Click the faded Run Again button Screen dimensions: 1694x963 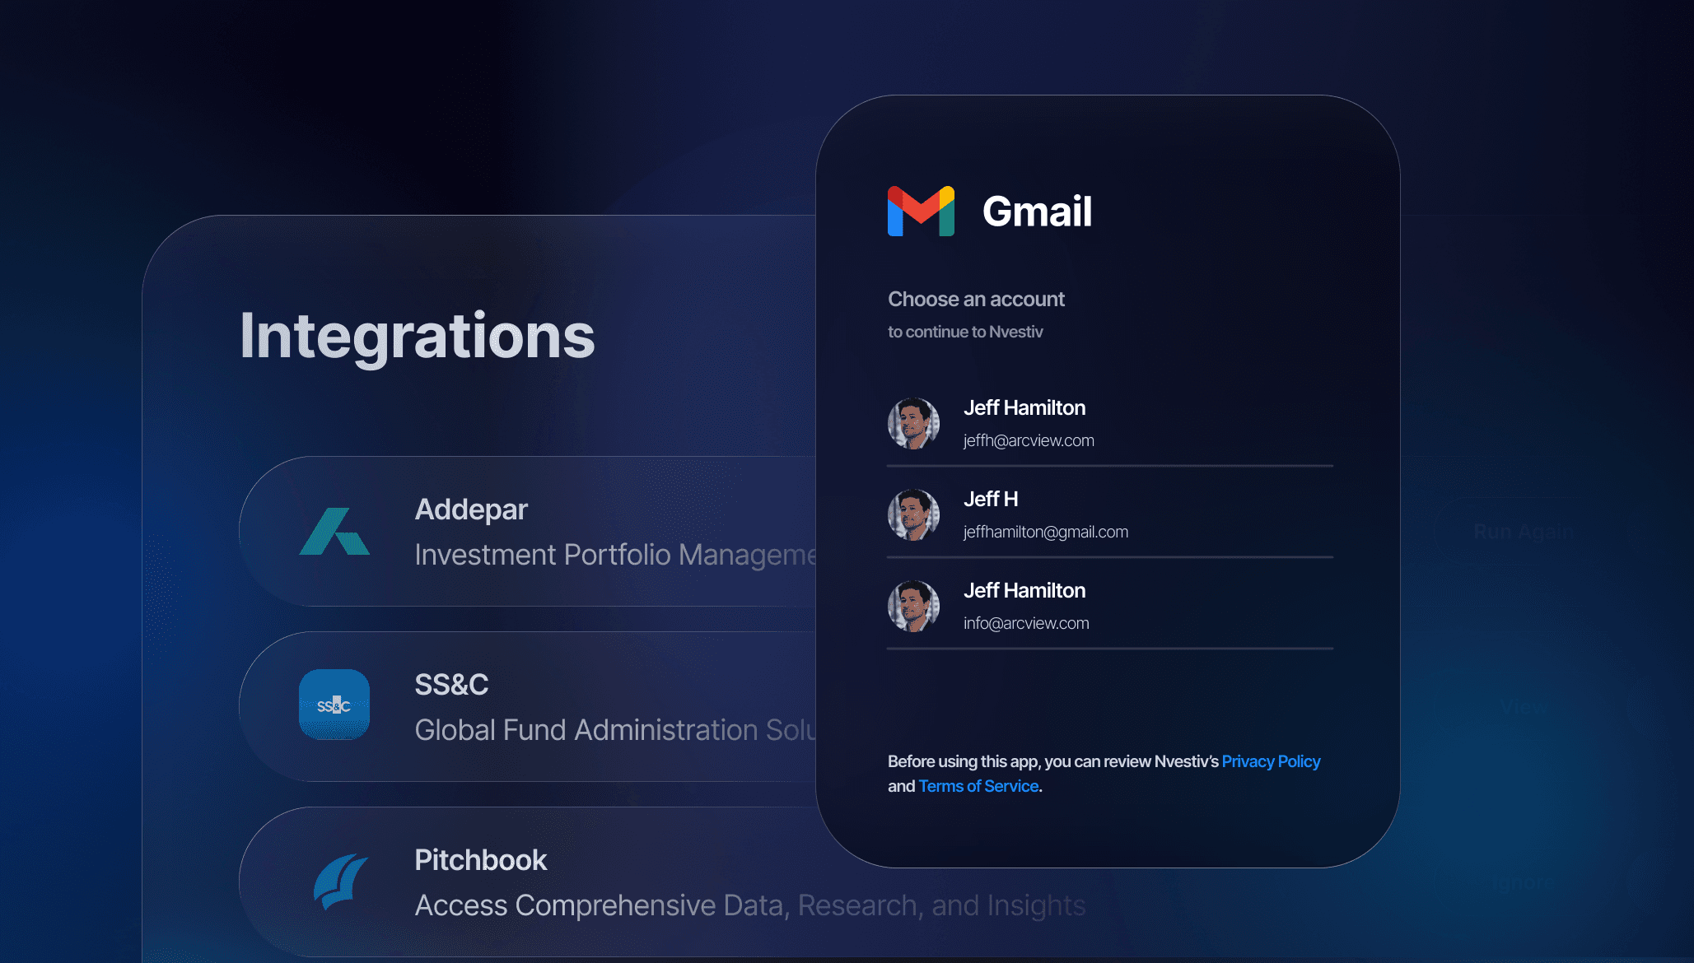point(1522,532)
